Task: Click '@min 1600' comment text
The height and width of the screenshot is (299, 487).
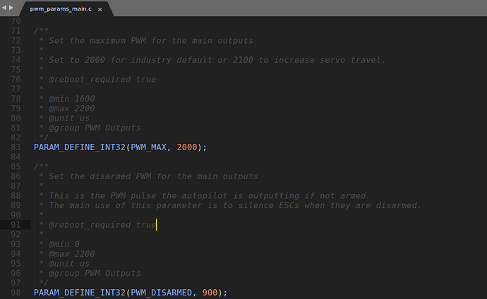Action: pyautogui.click(x=72, y=99)
